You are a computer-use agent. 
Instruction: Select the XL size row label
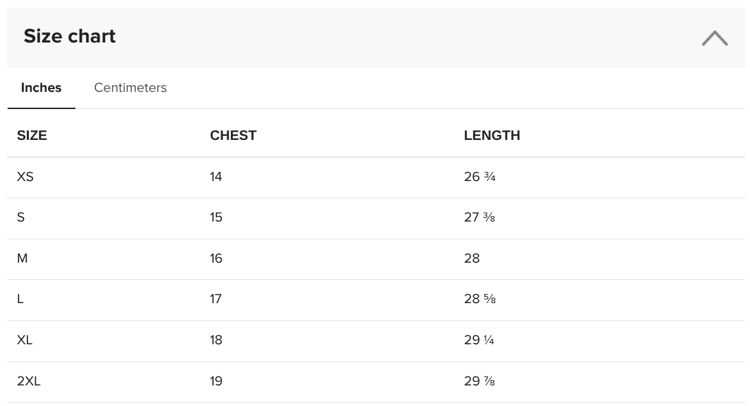click(25, 341)
